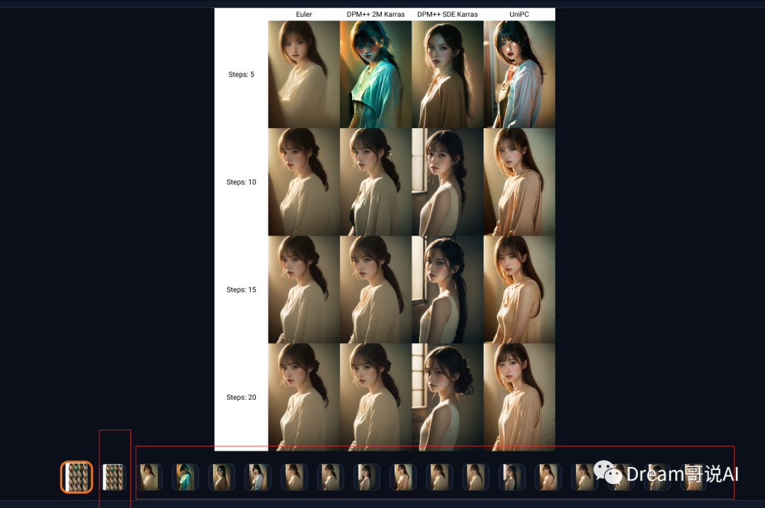The width and height of the screenshot is (765, 508).
Task: Select eighth thumbnail in the gallery strip
Action: pyautogui.click(x=330, y=477)
